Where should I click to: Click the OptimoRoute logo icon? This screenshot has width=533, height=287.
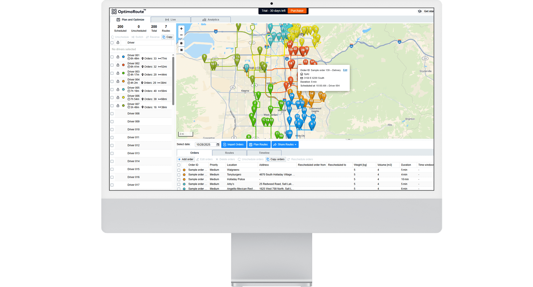pos(114,12)
